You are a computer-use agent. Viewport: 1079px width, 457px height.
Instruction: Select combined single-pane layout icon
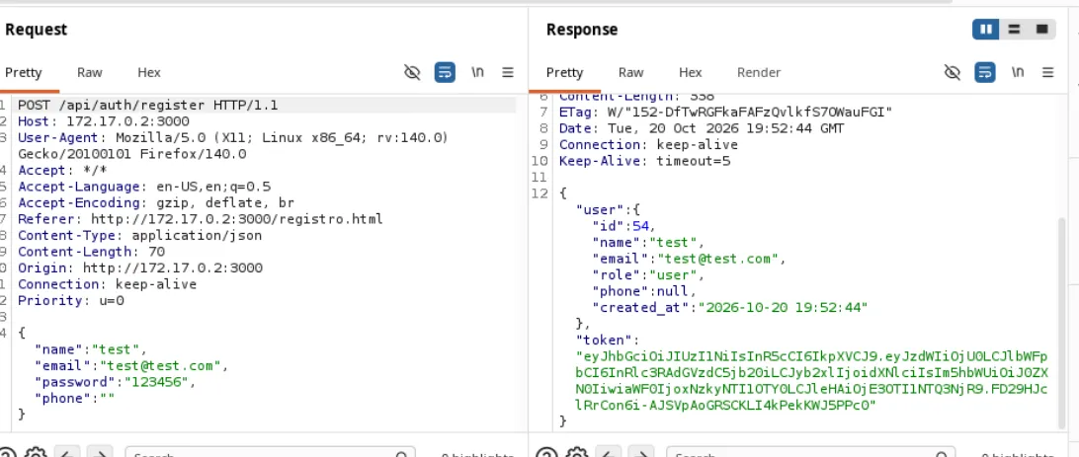point(1041,30)
